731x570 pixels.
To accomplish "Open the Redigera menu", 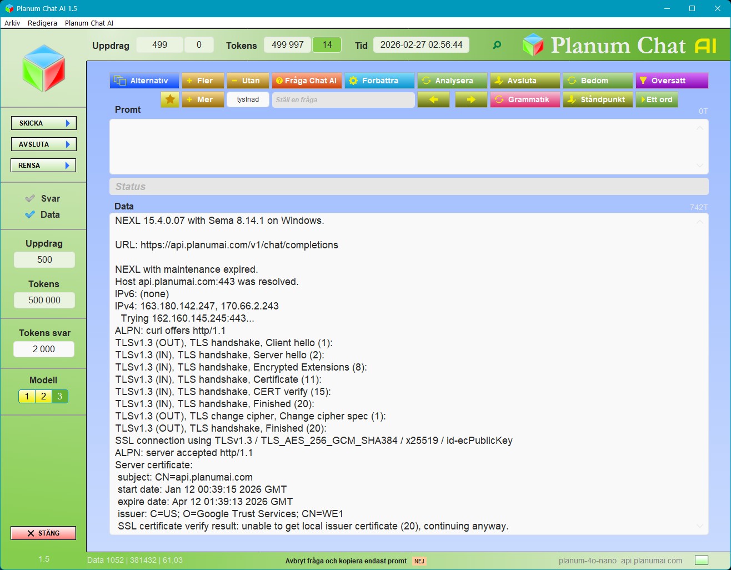I will [x=42, y=23].
